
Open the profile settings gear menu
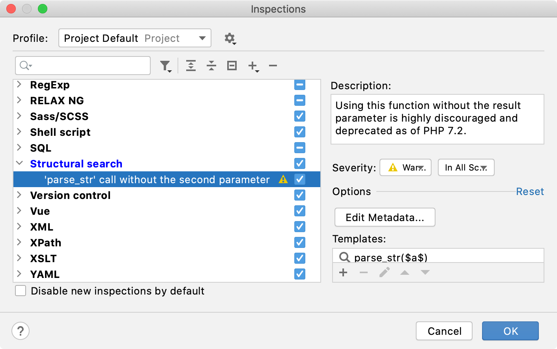[230, 38]
